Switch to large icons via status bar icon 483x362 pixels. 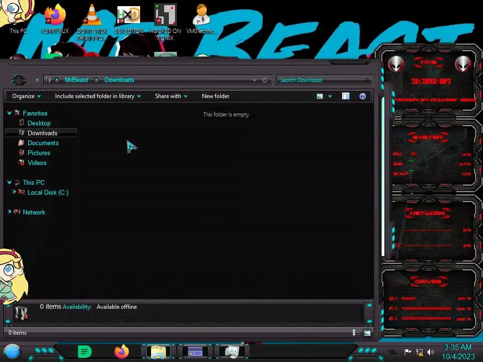(367, 333)
